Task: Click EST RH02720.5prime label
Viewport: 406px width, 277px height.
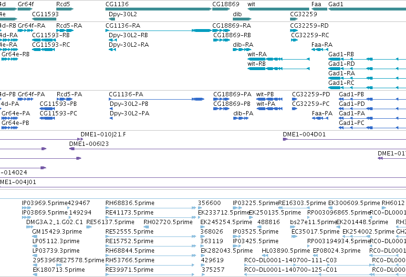Action: pyautogui.click(x=168, y=222)
